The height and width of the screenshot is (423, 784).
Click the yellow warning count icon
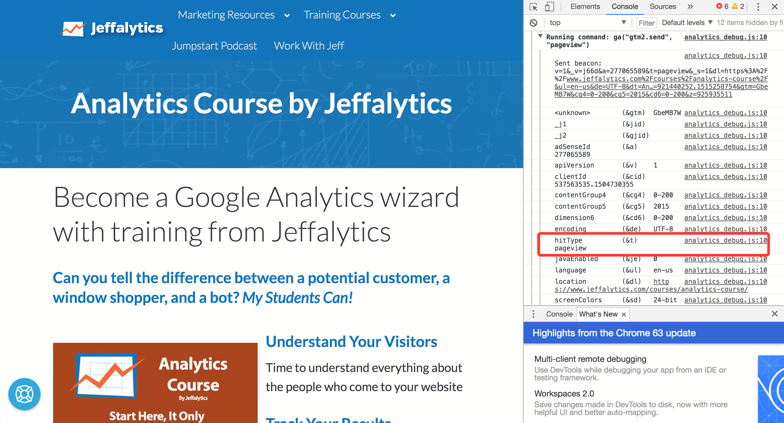tap(735, 6)
